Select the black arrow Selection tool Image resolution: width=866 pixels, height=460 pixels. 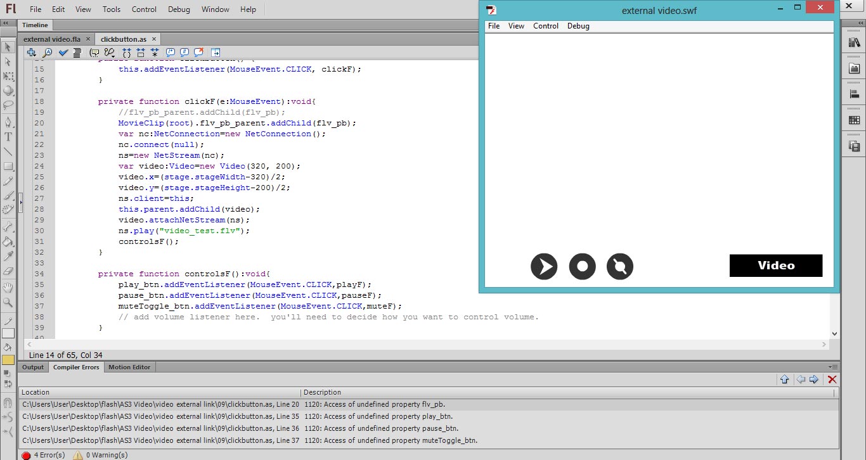tap(8, 47)
